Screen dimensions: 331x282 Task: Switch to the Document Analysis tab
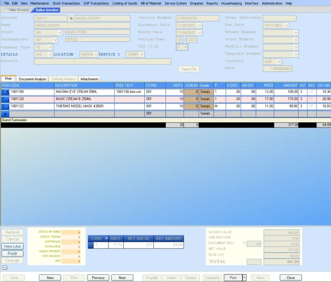32,79
